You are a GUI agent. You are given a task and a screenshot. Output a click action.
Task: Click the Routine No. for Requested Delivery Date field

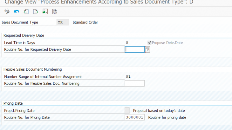coord(134,49)
